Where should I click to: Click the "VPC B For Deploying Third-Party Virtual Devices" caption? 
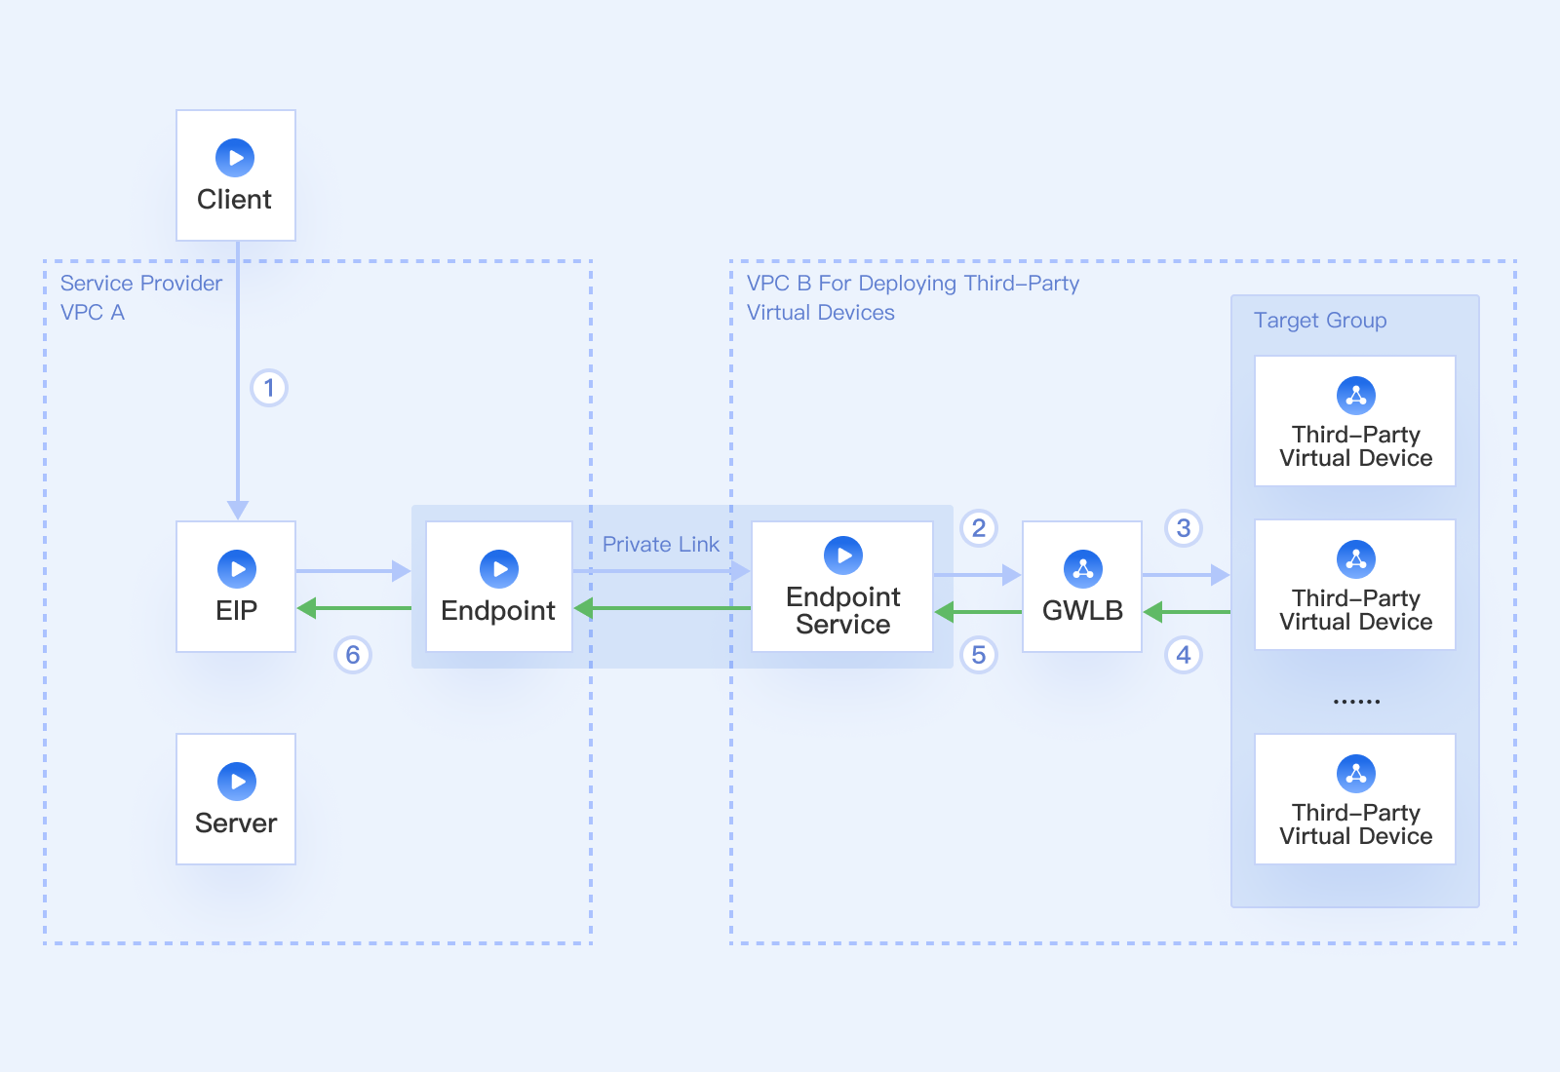pyautogui.click(x=913, y=297)
